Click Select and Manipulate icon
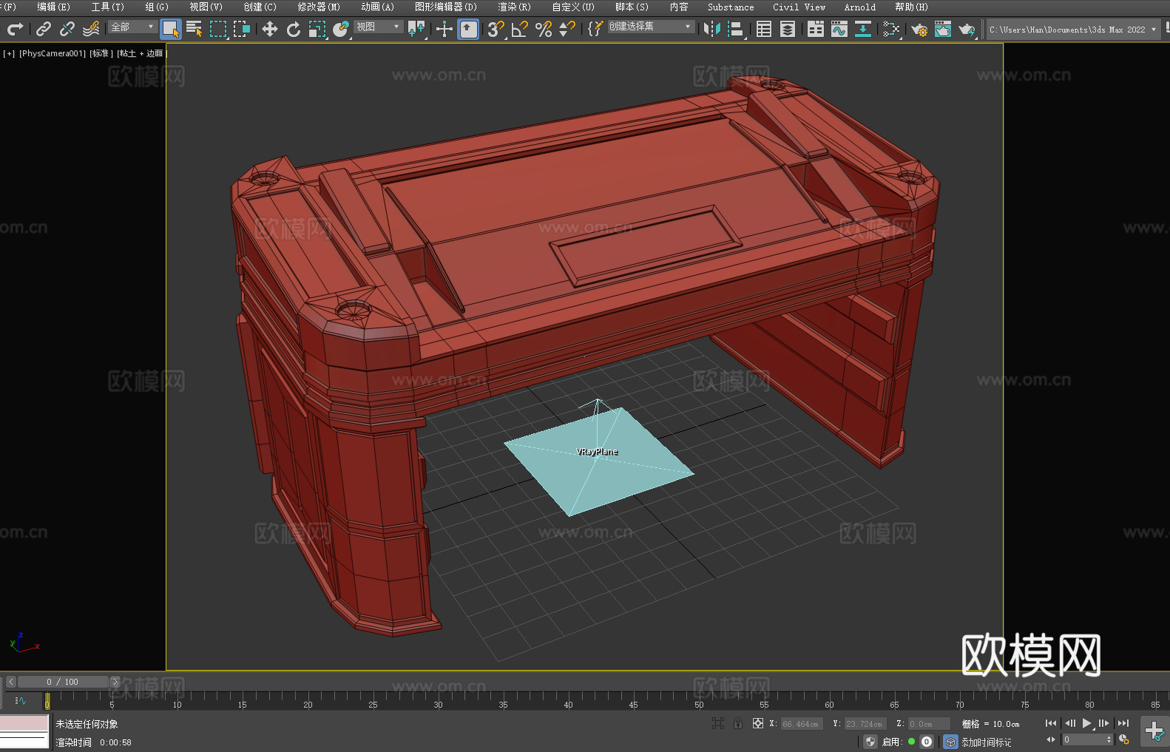Image resolution: width=1170 pixels, height=752 pixels. [x=444, y=29]
